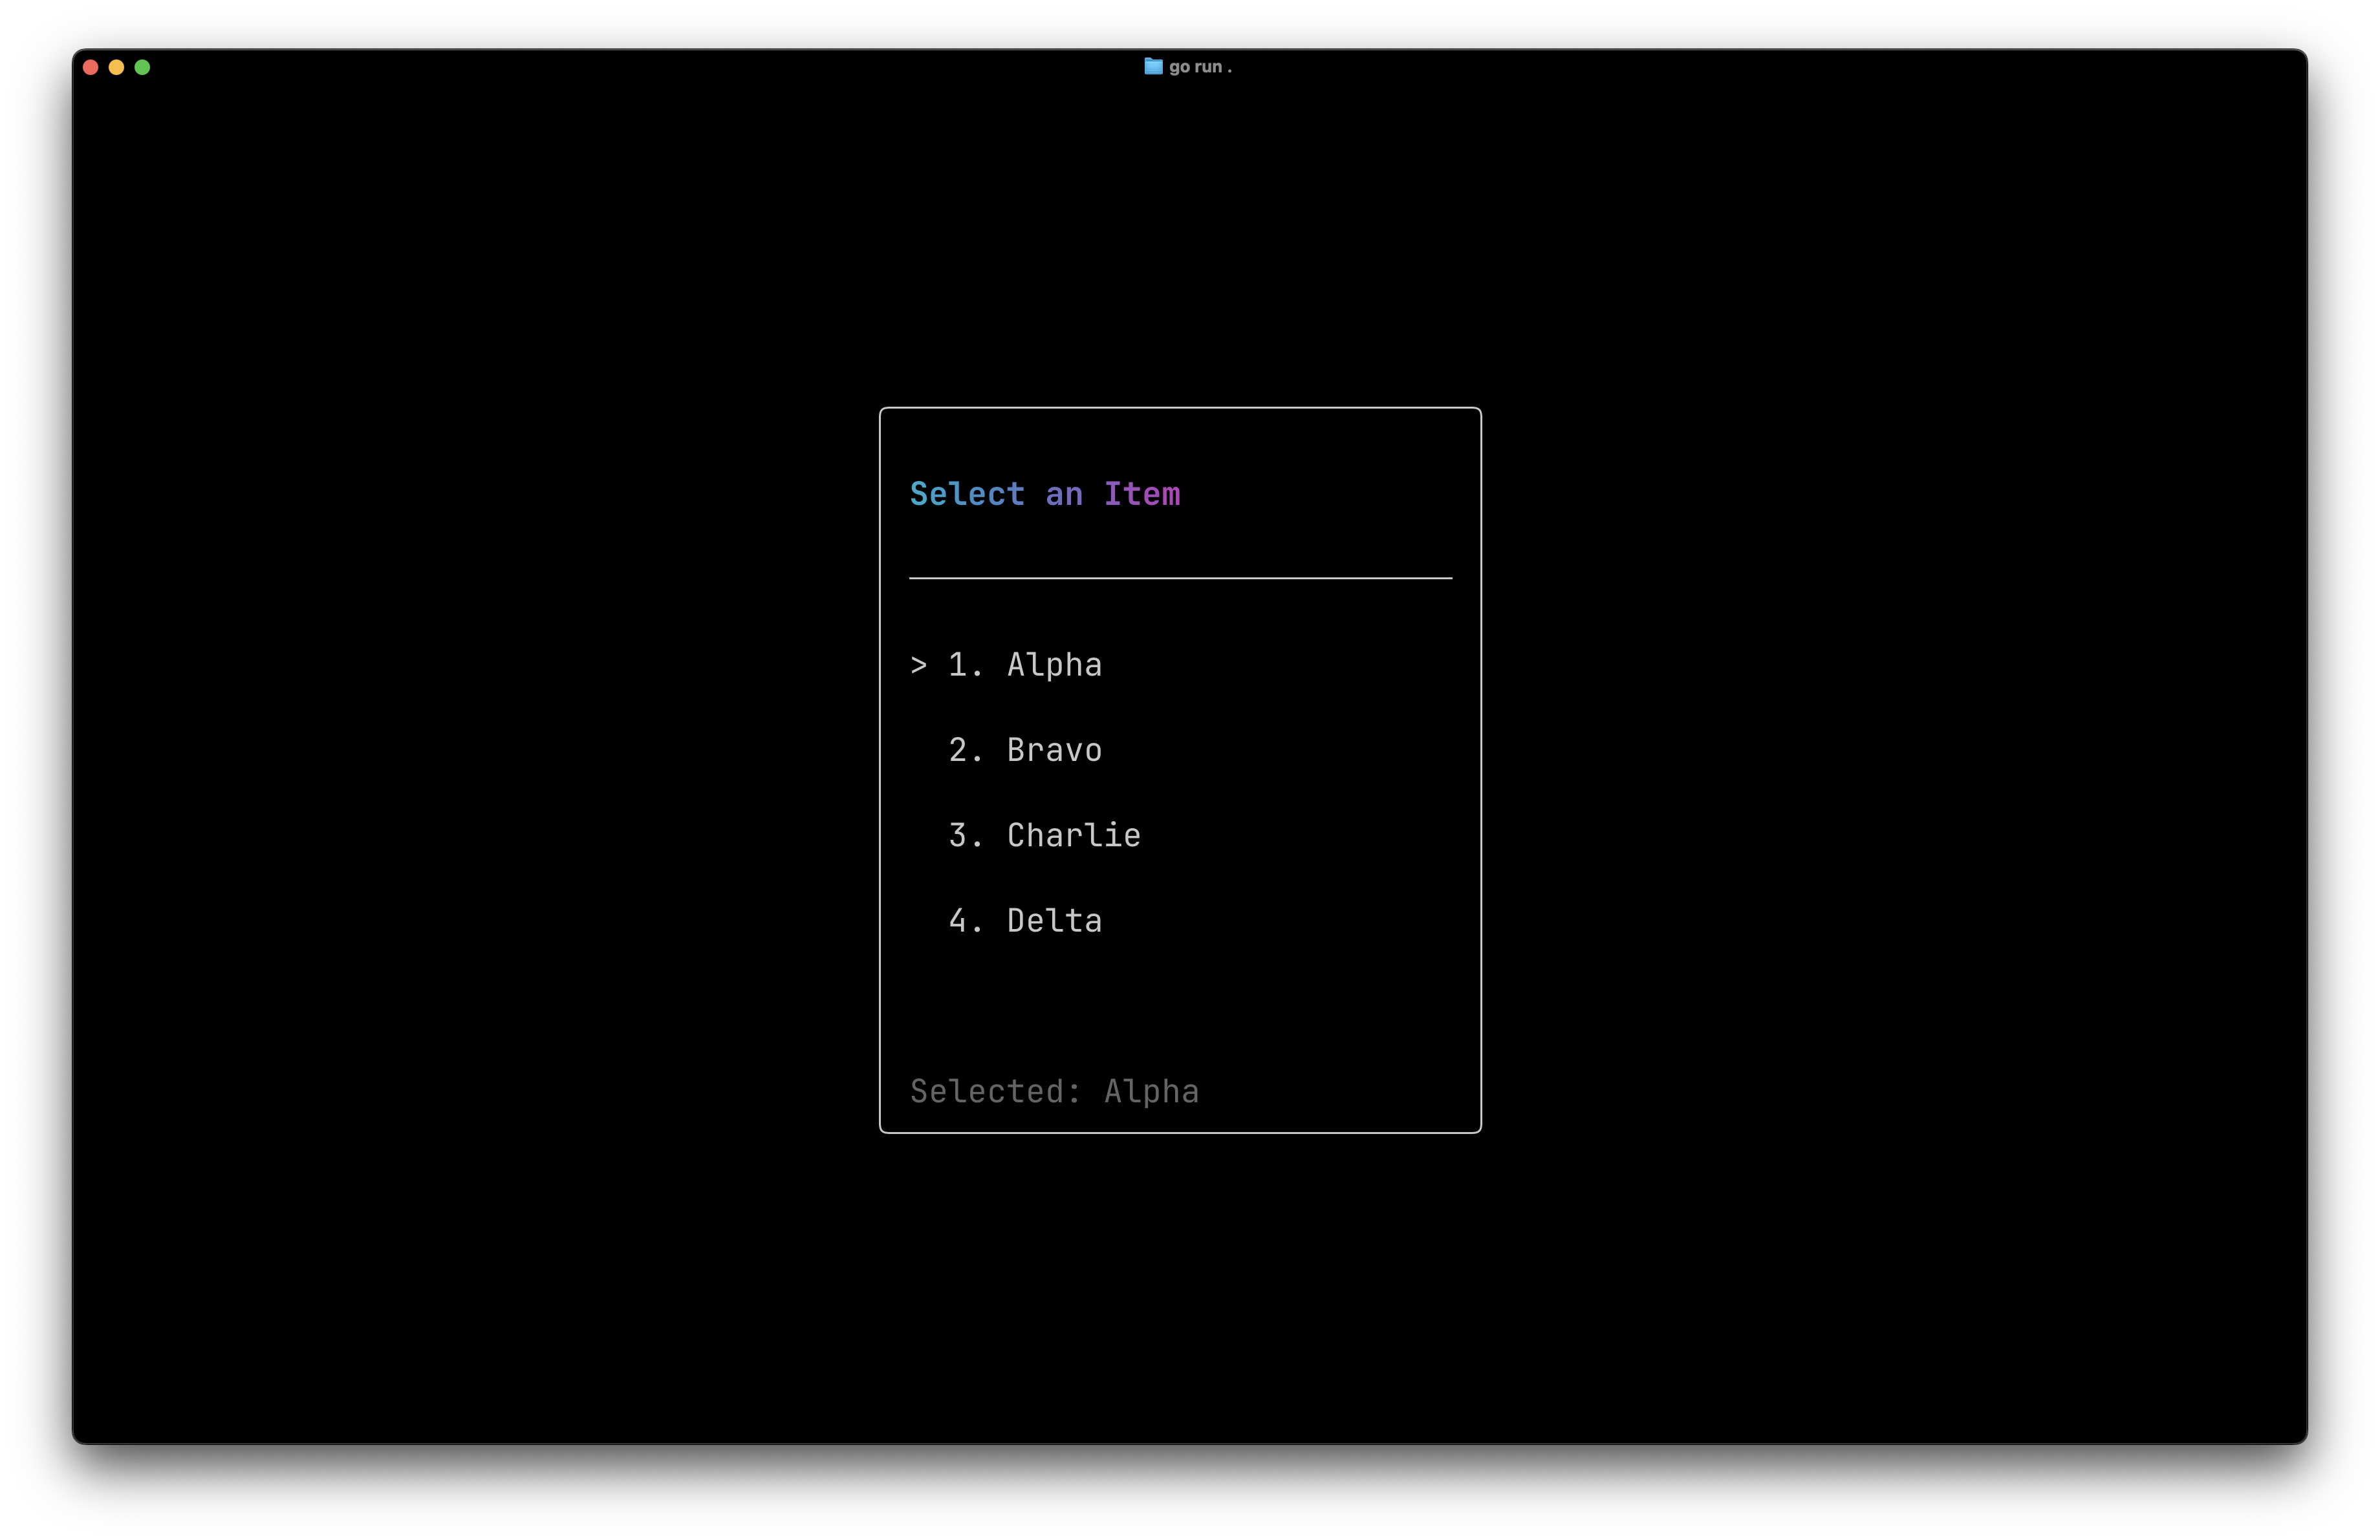Minimize the terminal with yellow button

pyautogui.click(x=117, y=67)
